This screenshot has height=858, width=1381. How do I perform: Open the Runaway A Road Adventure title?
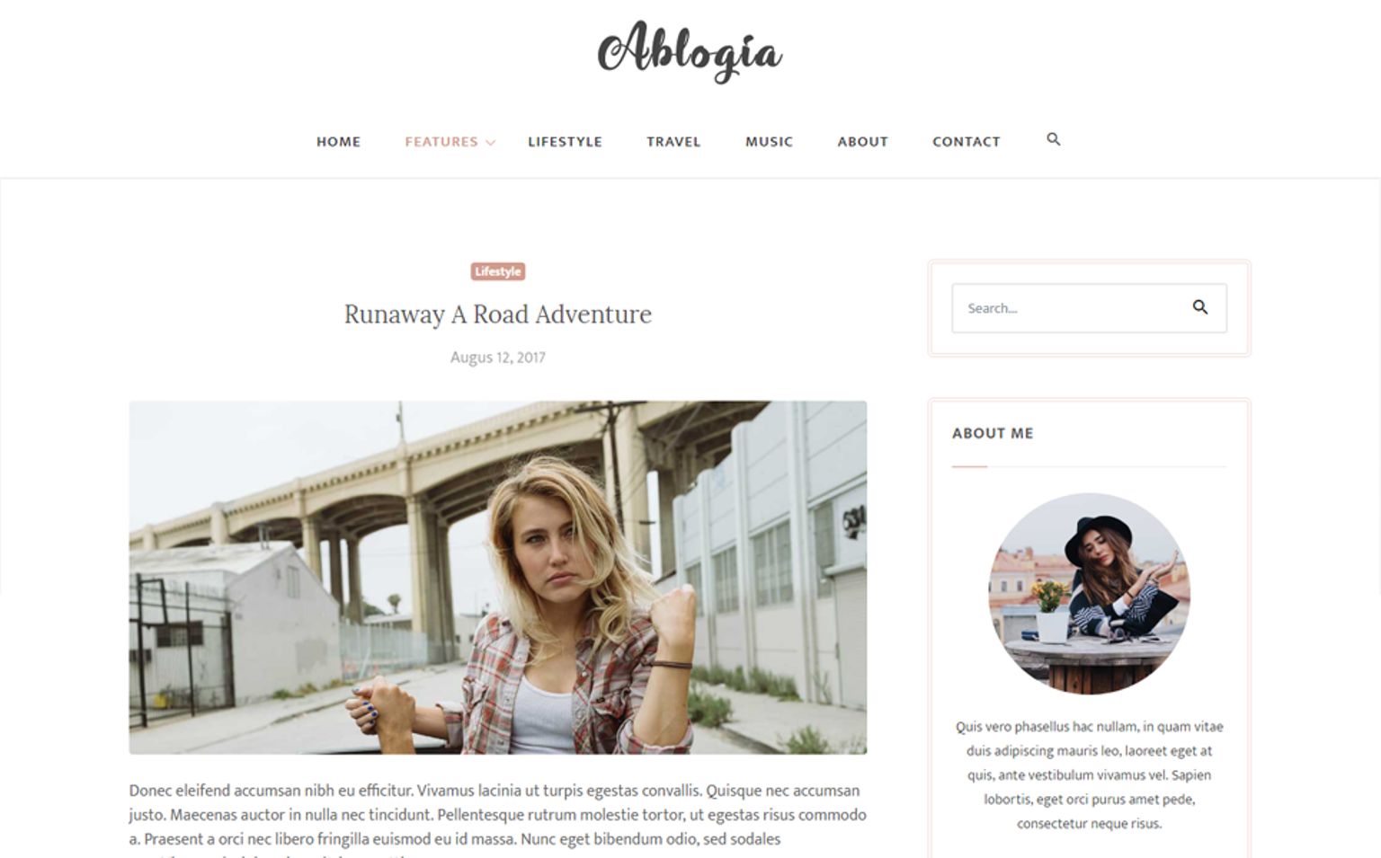(x=497, y=314)
